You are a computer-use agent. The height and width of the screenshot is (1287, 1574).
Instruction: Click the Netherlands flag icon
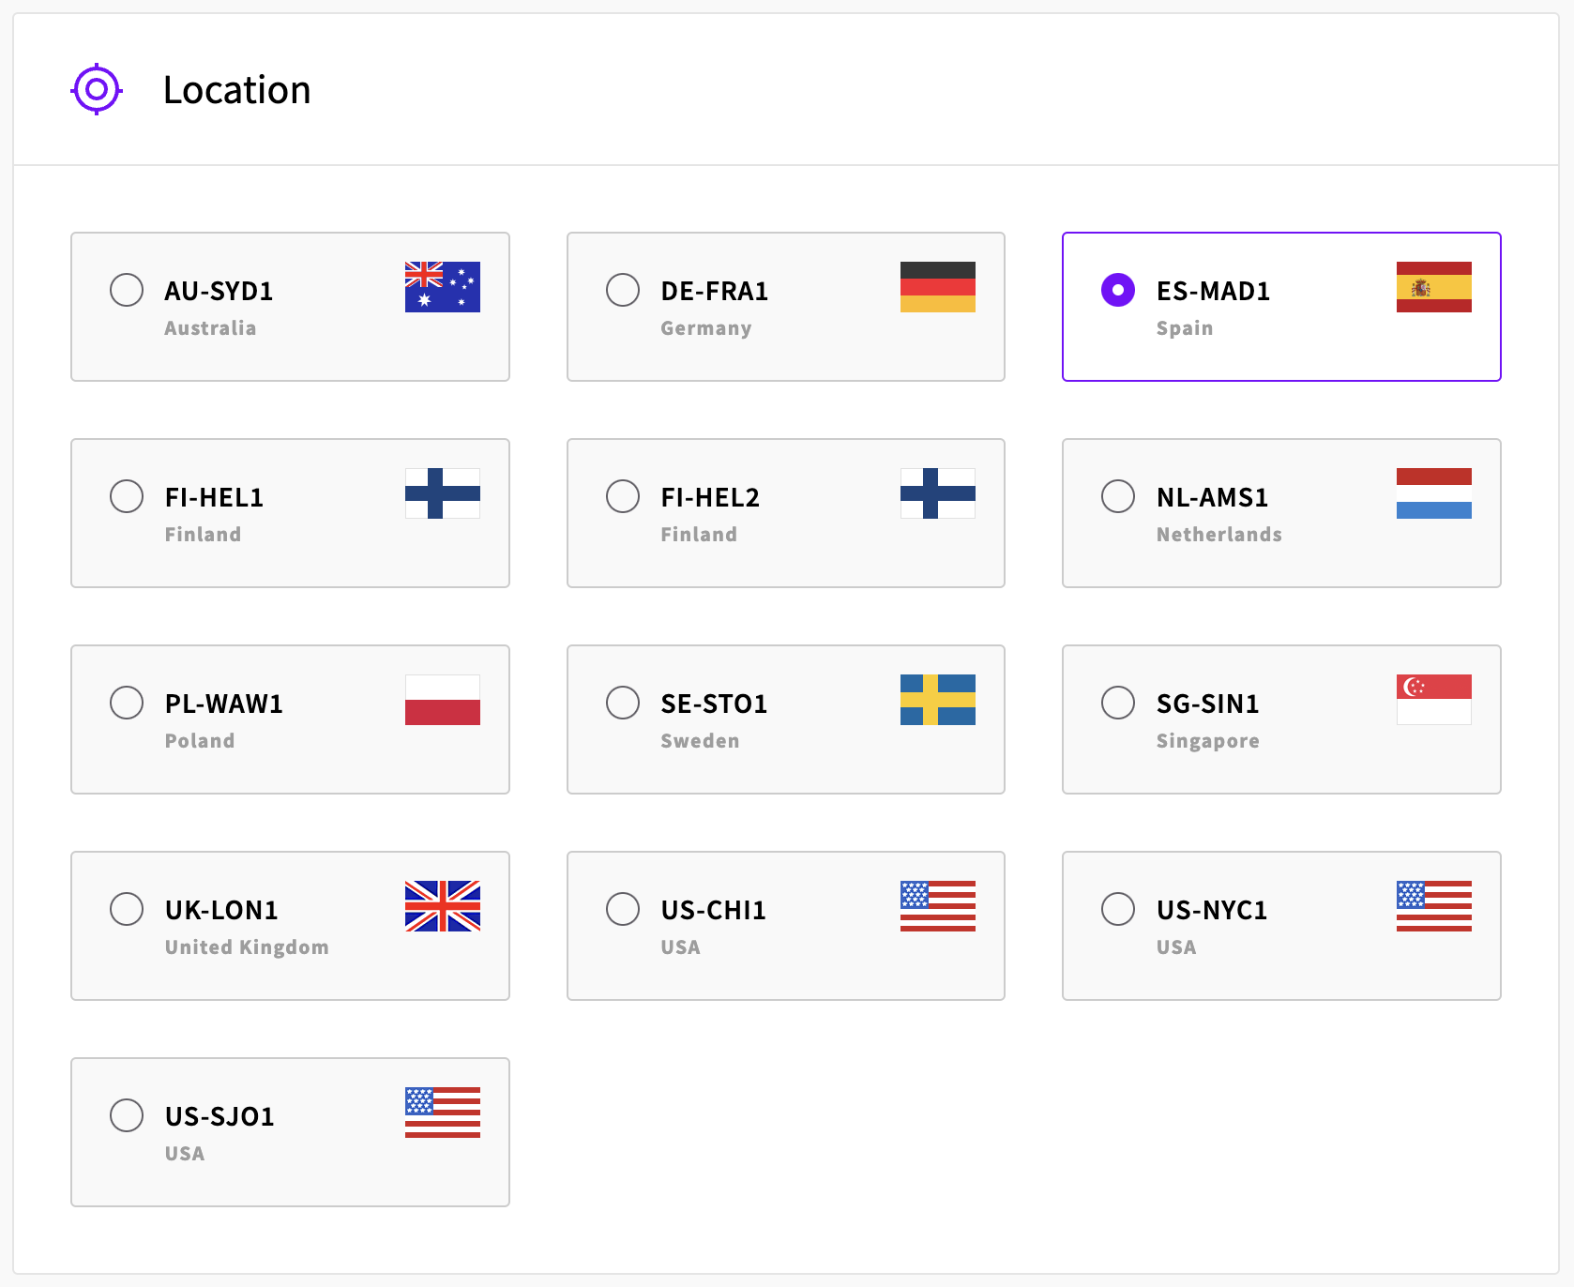pos(1434,493)
